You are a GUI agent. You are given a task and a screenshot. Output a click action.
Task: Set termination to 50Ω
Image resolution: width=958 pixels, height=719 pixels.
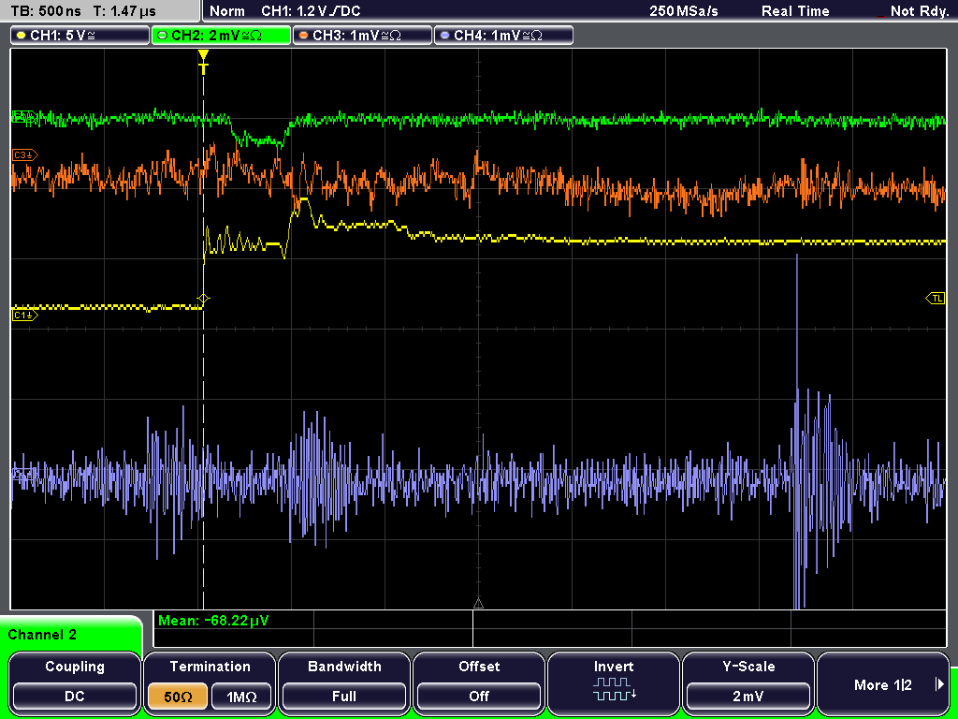(x=177, y=697)
